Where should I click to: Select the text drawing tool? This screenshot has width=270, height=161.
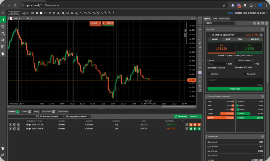[200, 68]
